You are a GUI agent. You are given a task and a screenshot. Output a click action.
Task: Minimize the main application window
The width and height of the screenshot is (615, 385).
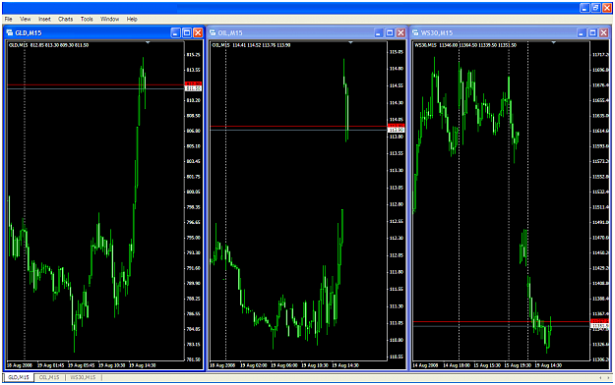pyautogui.click(x=584, y=8)
